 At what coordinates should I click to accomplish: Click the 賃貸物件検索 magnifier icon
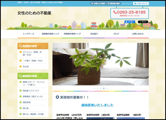coord(20,76)
